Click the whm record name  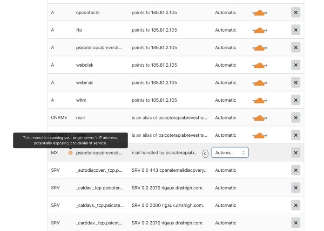81,100
